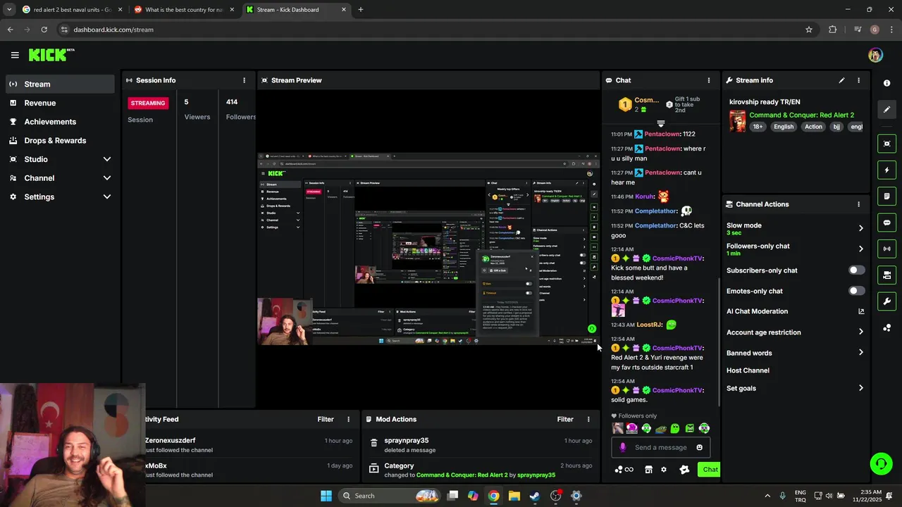Click the Kick logo

51,55
